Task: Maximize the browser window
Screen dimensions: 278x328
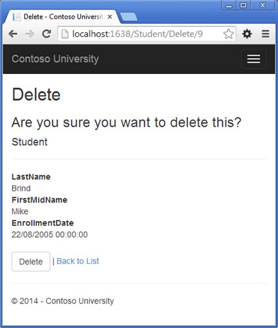Action: 243,5
